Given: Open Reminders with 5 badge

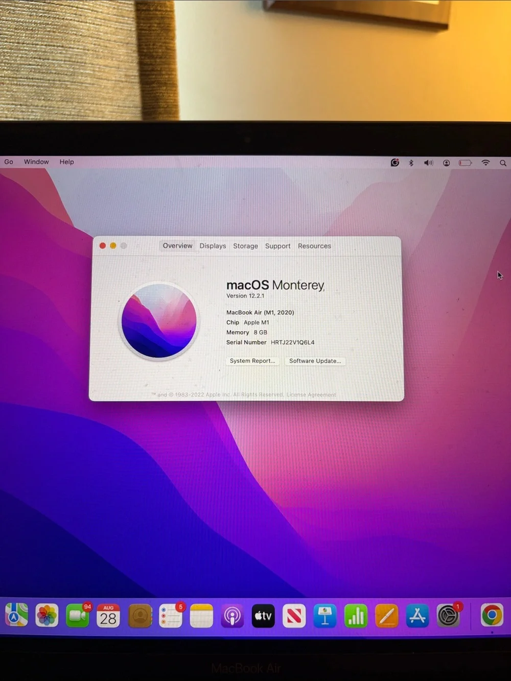Looking at the screenshot, I should (x=171, y=615).
